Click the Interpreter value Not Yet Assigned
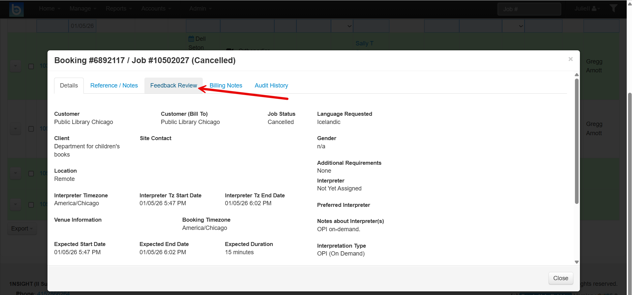Screen dimensions: 632x295 [339, 188]
